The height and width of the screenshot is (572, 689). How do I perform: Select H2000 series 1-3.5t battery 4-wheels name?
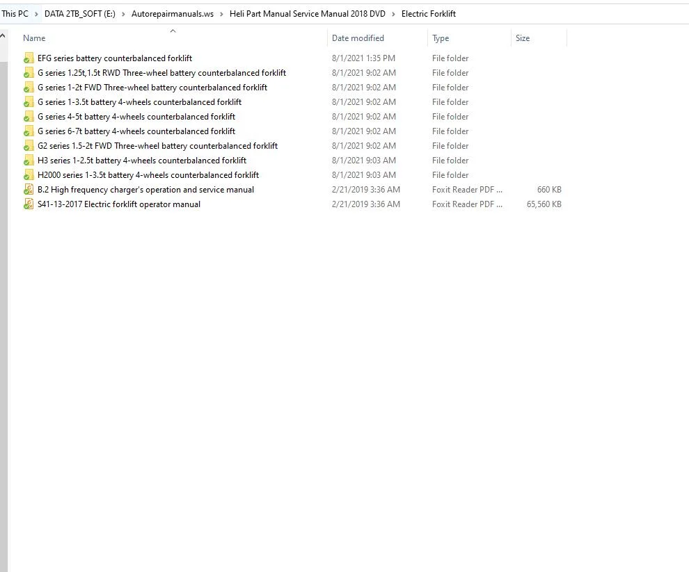click(148, 175)
